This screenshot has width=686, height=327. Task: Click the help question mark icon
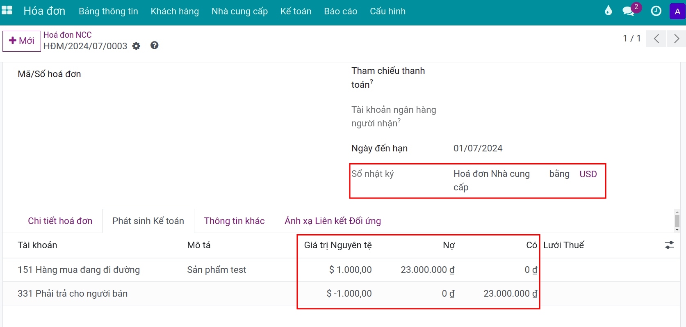click(154, 45)
